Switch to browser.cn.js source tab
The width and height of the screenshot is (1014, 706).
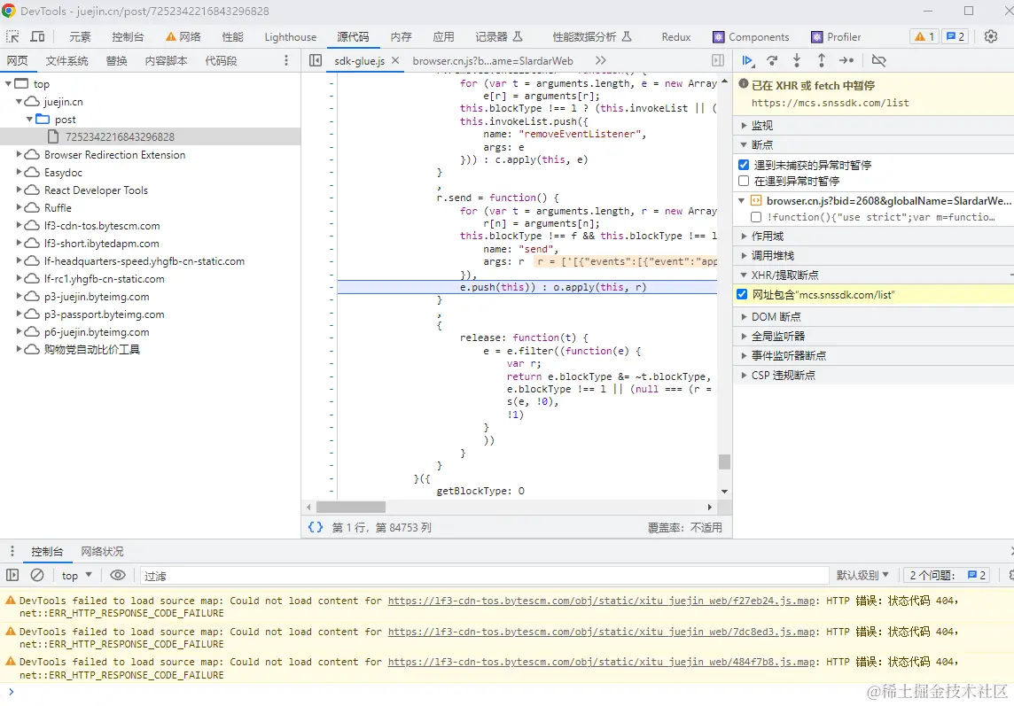tap(493, 61)
